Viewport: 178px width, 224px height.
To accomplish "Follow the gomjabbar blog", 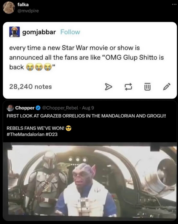I will [70, 32].
